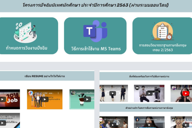Click the JOBS-dD.COM video title
This screenshot has width=192, height=128.
44,93
